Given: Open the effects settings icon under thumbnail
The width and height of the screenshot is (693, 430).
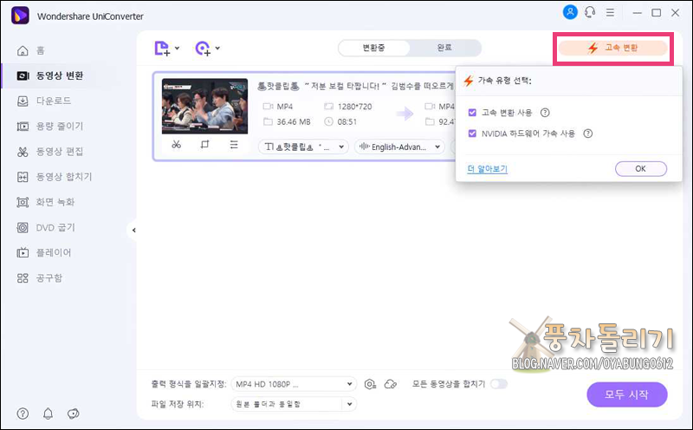Looking at the screenshot, I should 234,145.
